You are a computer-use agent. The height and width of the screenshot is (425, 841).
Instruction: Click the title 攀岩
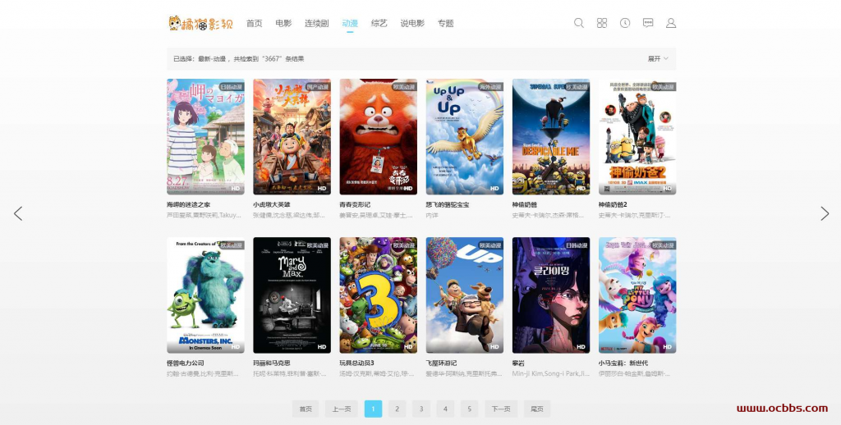click(x=519, y=363)
